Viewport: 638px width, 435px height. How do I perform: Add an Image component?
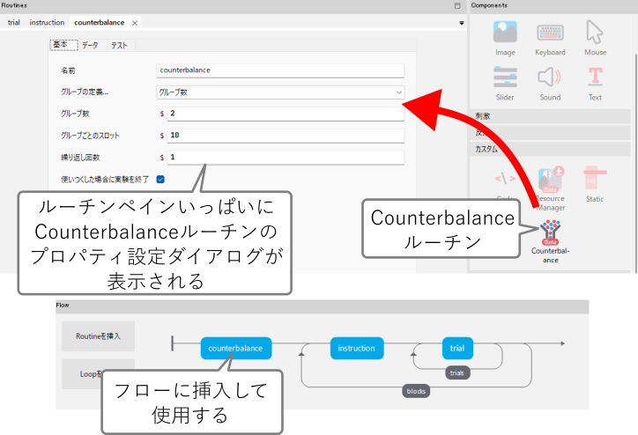point(505,38)
